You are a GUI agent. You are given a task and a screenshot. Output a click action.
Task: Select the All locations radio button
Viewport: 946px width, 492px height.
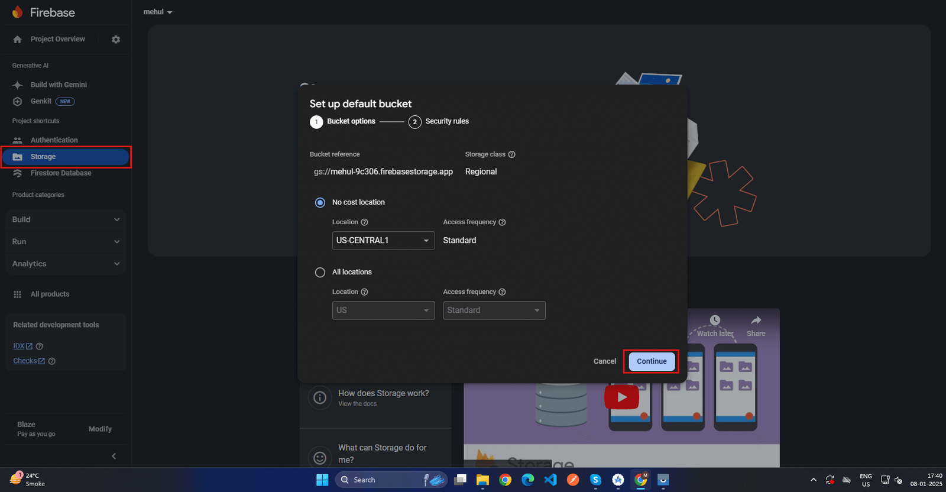tap(320, 273)
